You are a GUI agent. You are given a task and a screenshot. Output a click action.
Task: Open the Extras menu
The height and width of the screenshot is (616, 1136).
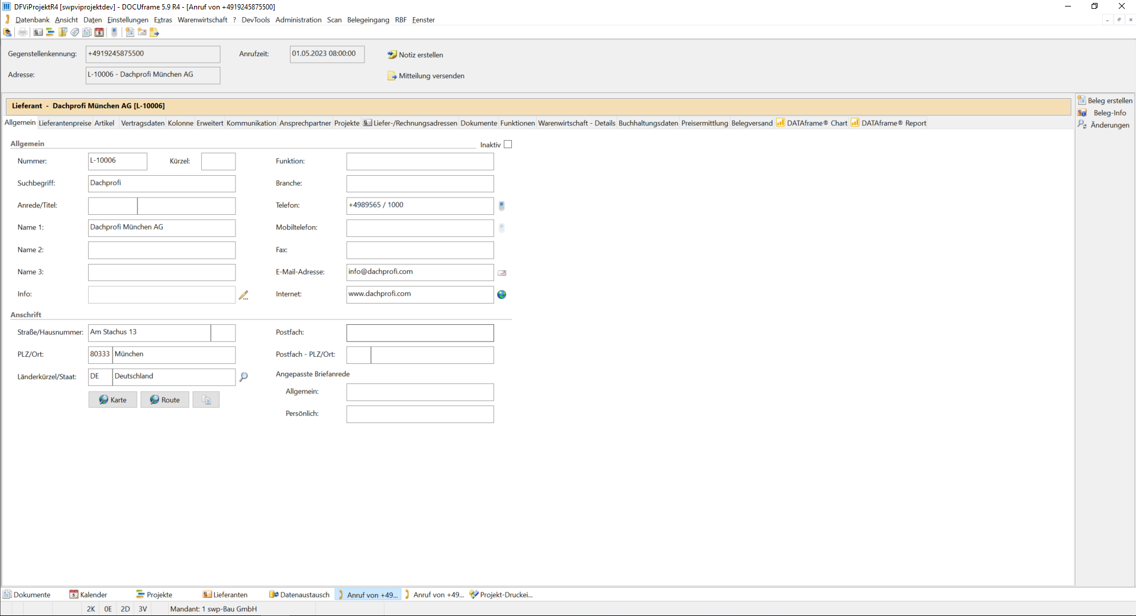point(163,20)
